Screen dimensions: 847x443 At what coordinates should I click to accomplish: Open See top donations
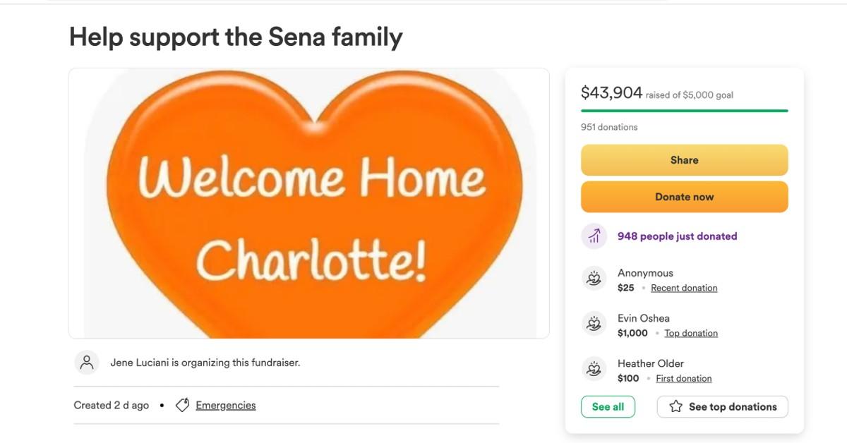722,406
